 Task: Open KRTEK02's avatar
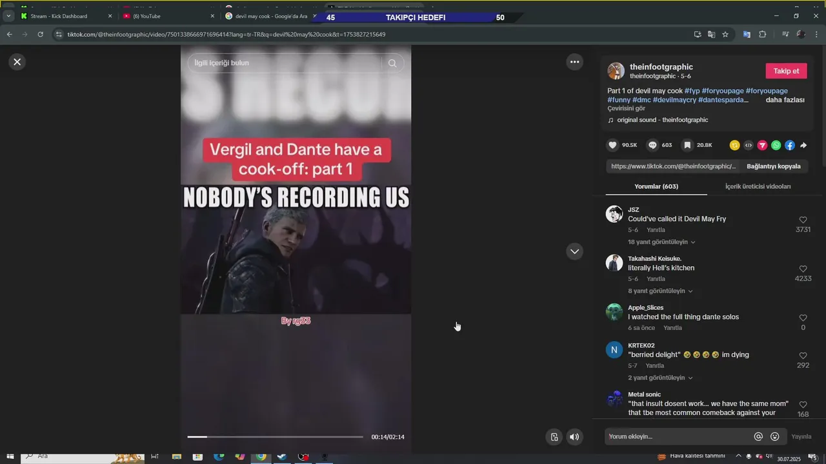pyautogui.click(x=614, y=350)
